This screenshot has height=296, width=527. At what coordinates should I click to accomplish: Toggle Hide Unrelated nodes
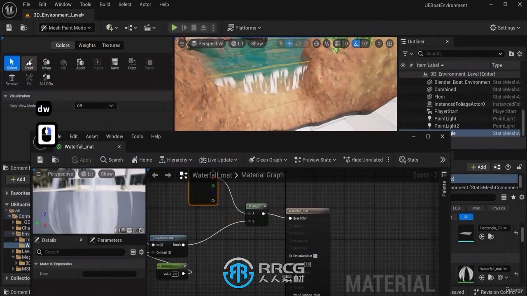click(x=363, y=160)
